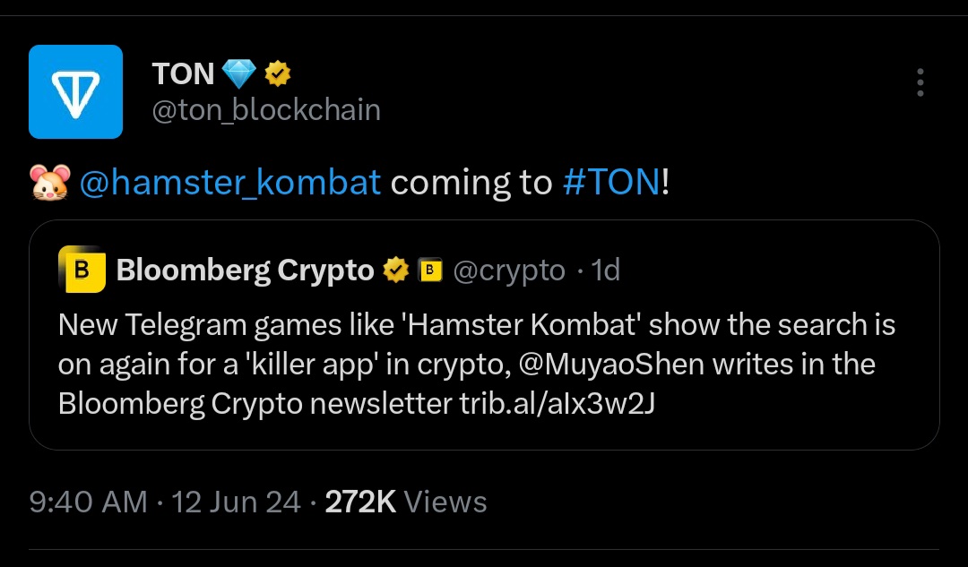This screenshot has height=567, width=968.
Task: Click the 9:40 AM · 12 Jun 24 timestamp
Action: point(165,502)
